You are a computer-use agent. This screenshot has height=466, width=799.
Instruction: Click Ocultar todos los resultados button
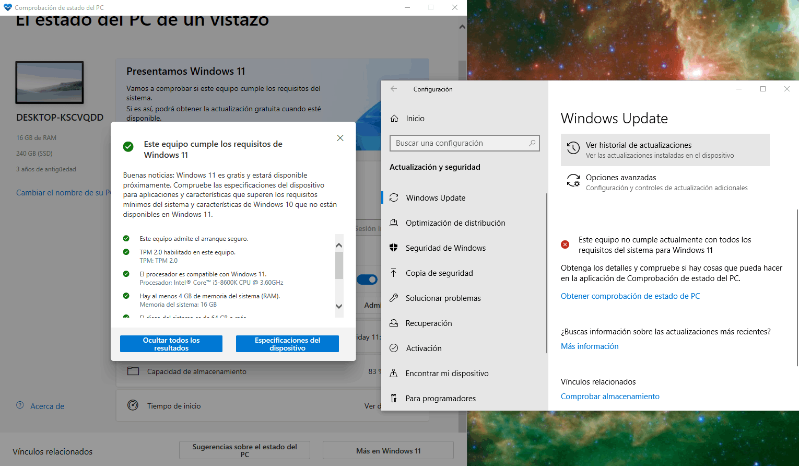coord(171,344)
